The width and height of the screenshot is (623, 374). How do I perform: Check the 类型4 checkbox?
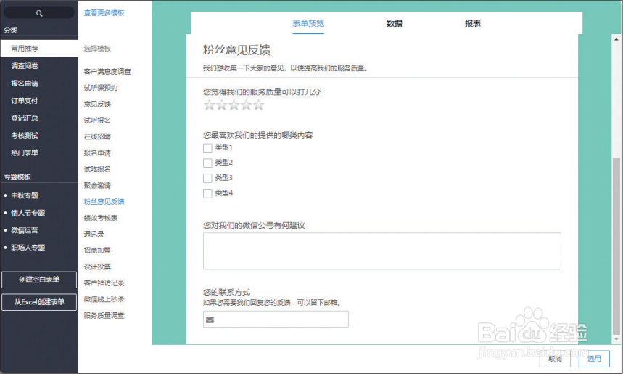(207, 193)
